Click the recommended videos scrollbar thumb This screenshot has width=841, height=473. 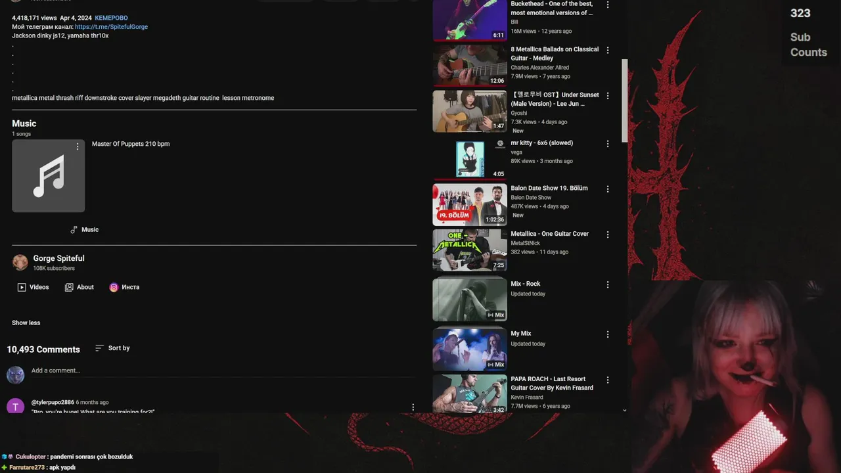[624, 100]
